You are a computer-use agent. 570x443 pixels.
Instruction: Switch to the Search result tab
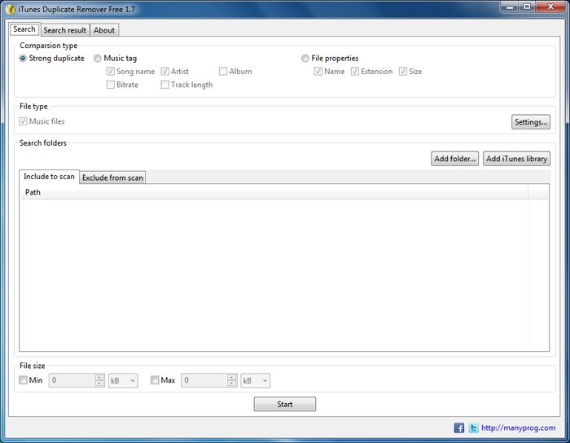[x=64, y=30]
